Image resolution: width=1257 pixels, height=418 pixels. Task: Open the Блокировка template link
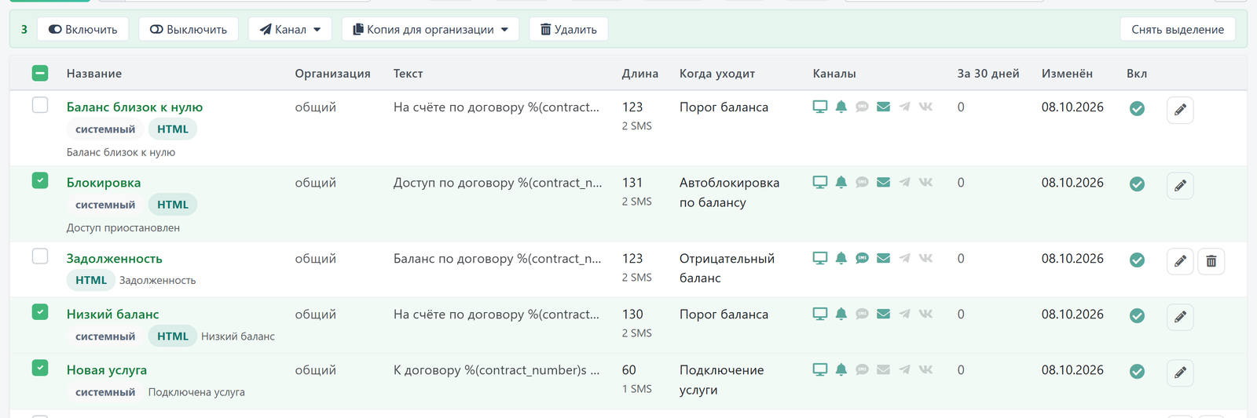tap(104, 182)
